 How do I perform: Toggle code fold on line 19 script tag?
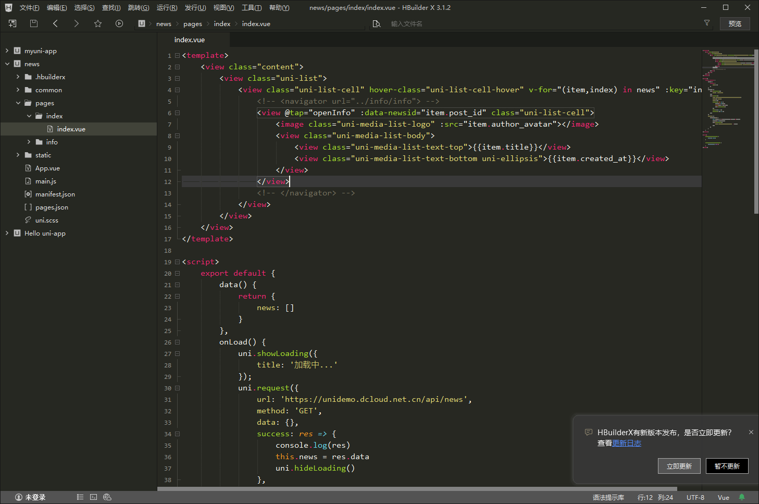click(177, 262)
